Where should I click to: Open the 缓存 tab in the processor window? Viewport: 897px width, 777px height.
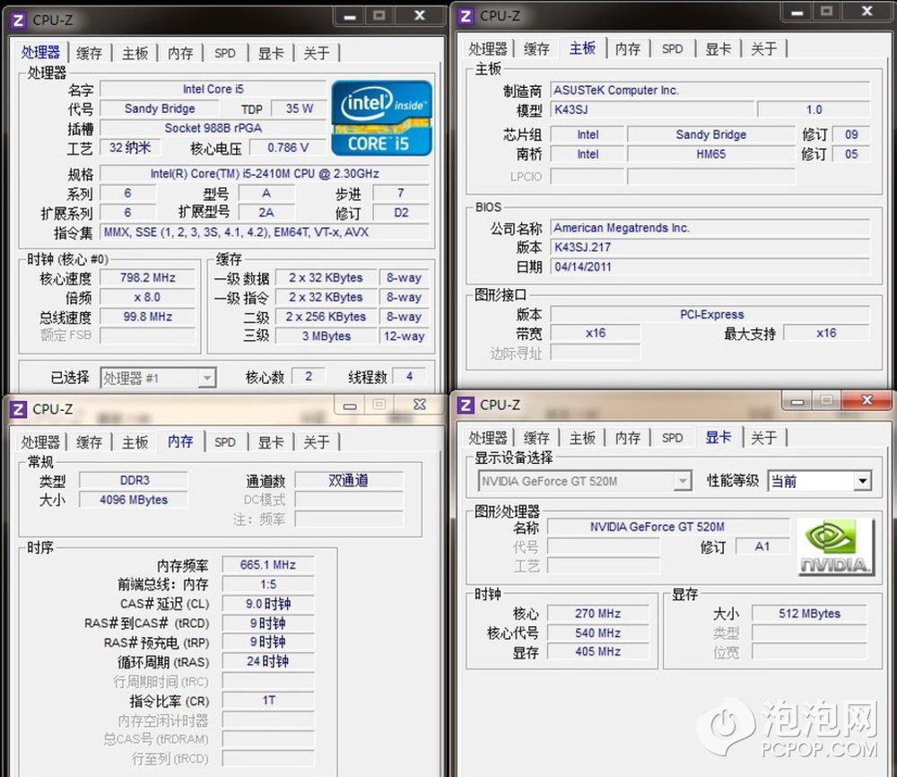pyautogui.click(x=89, y=53)
